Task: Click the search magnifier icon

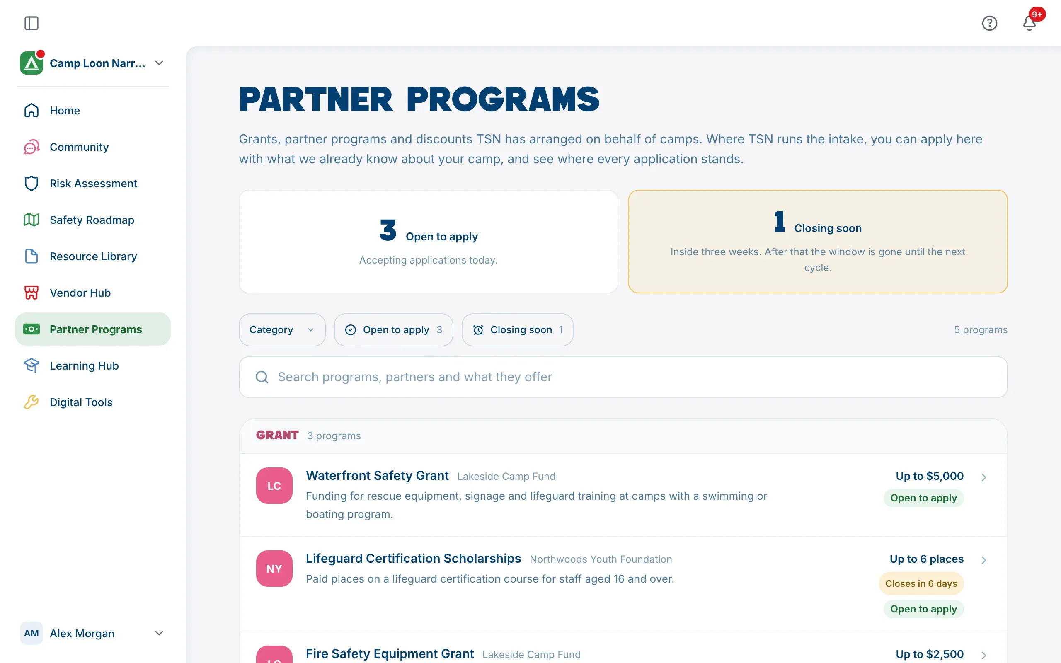Action: [262, 377]
